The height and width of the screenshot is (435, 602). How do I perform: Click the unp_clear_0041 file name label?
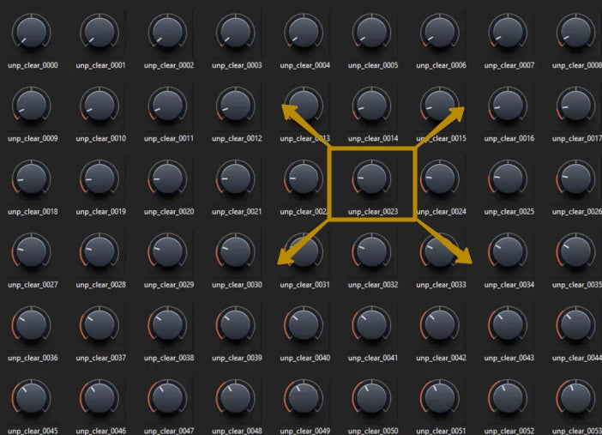point(372,358)
